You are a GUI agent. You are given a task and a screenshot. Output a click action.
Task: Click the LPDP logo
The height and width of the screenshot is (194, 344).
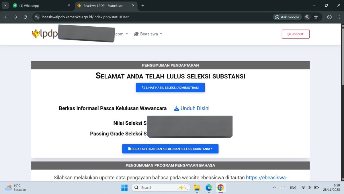tap(44, 34)
